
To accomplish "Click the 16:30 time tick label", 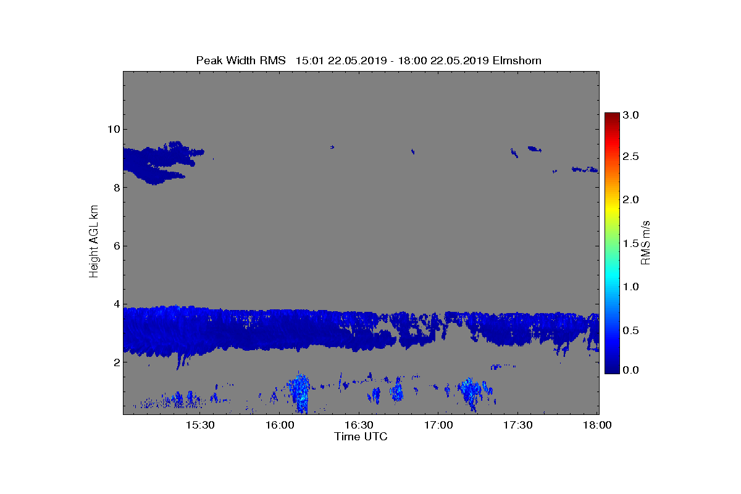I will (x=359, y=425).
